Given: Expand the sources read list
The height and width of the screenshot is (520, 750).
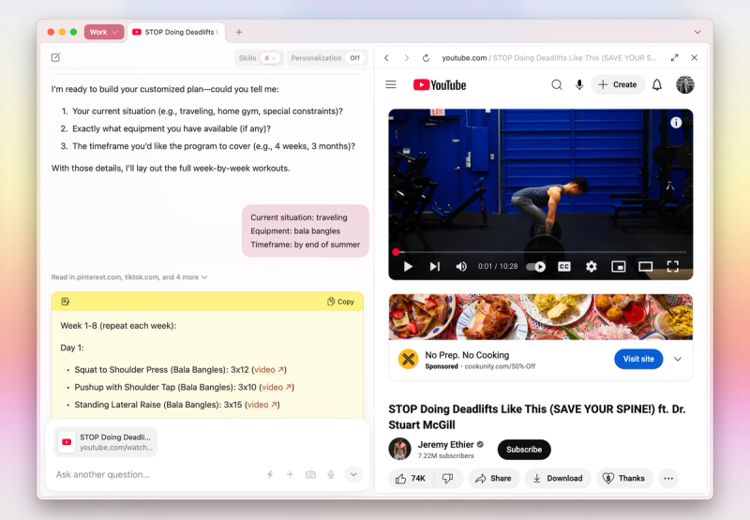Looking at the screenshot, I should (129, 277).
